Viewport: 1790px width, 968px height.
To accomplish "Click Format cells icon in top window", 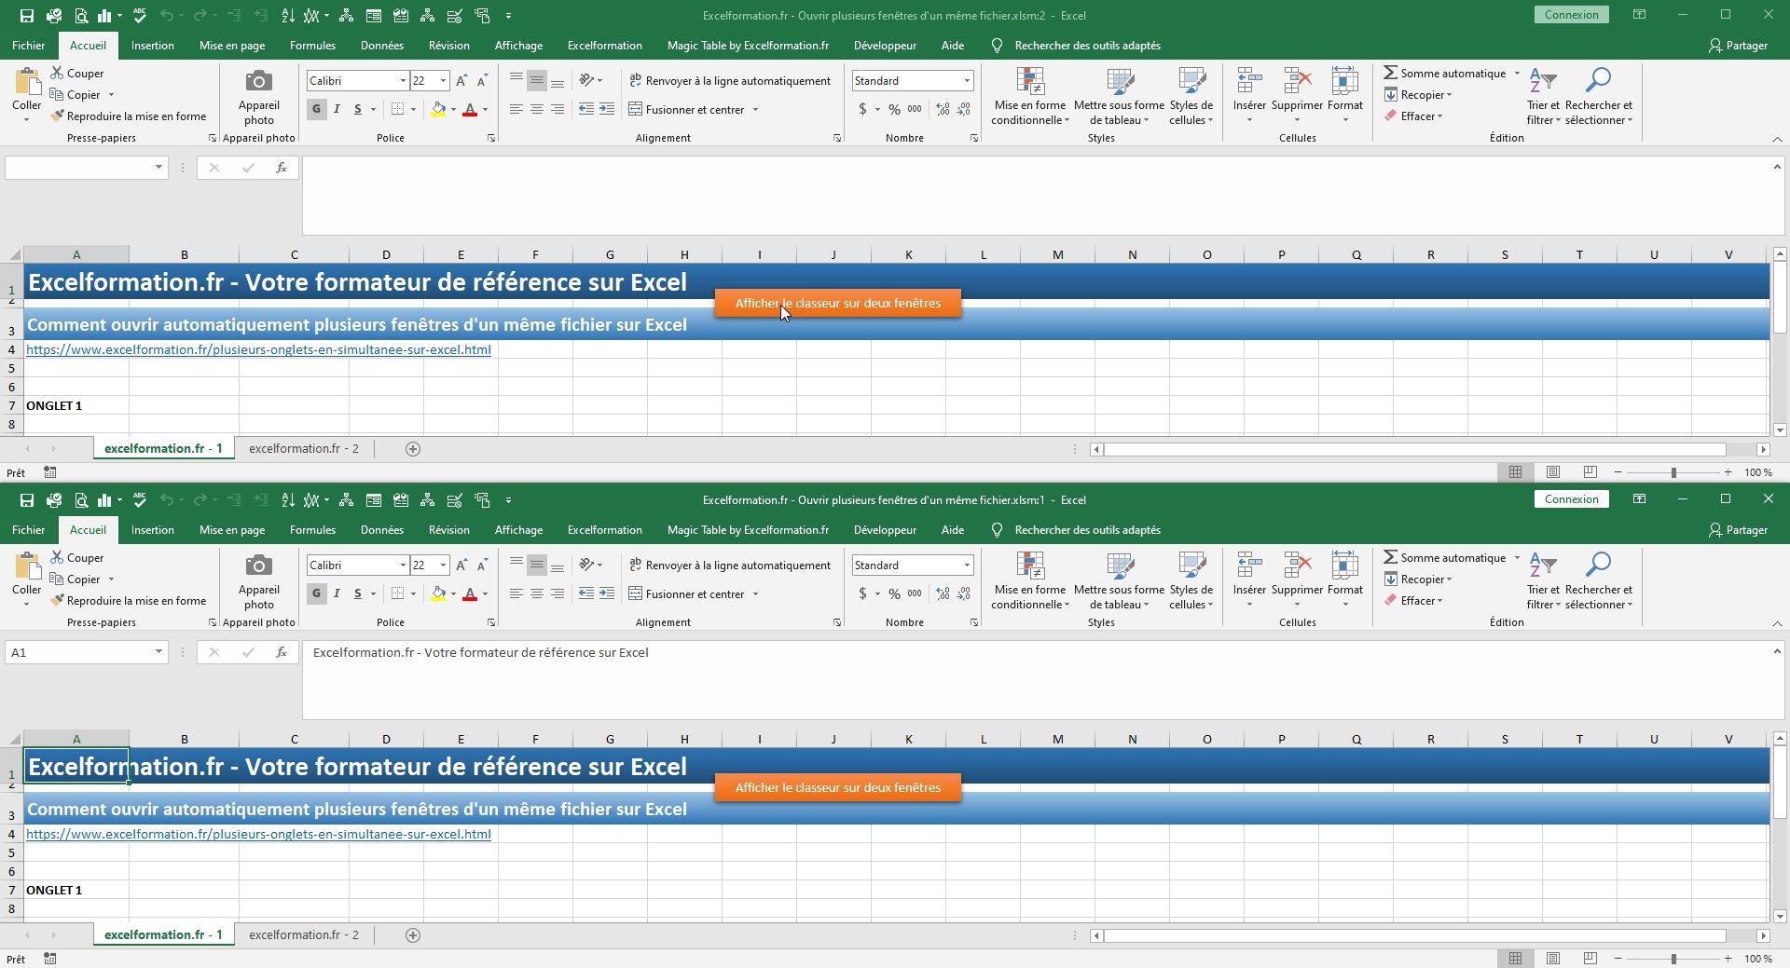I will point(1344,81).
